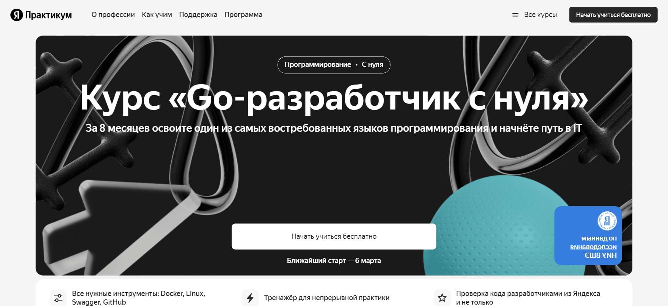Open the blue НИУ ВШЭ research badge
668x306 pixels.
[588, 236]
